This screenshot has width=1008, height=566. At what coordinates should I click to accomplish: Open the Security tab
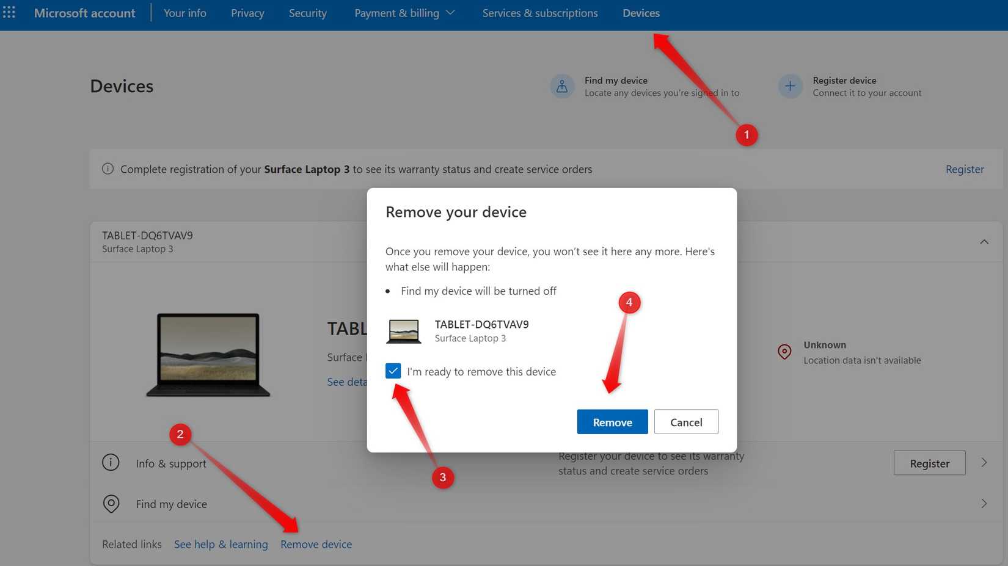point(307,12)
